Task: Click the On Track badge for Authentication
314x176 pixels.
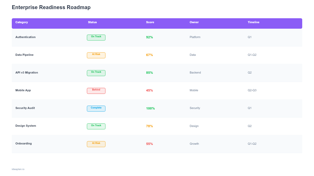Action: 96,37
